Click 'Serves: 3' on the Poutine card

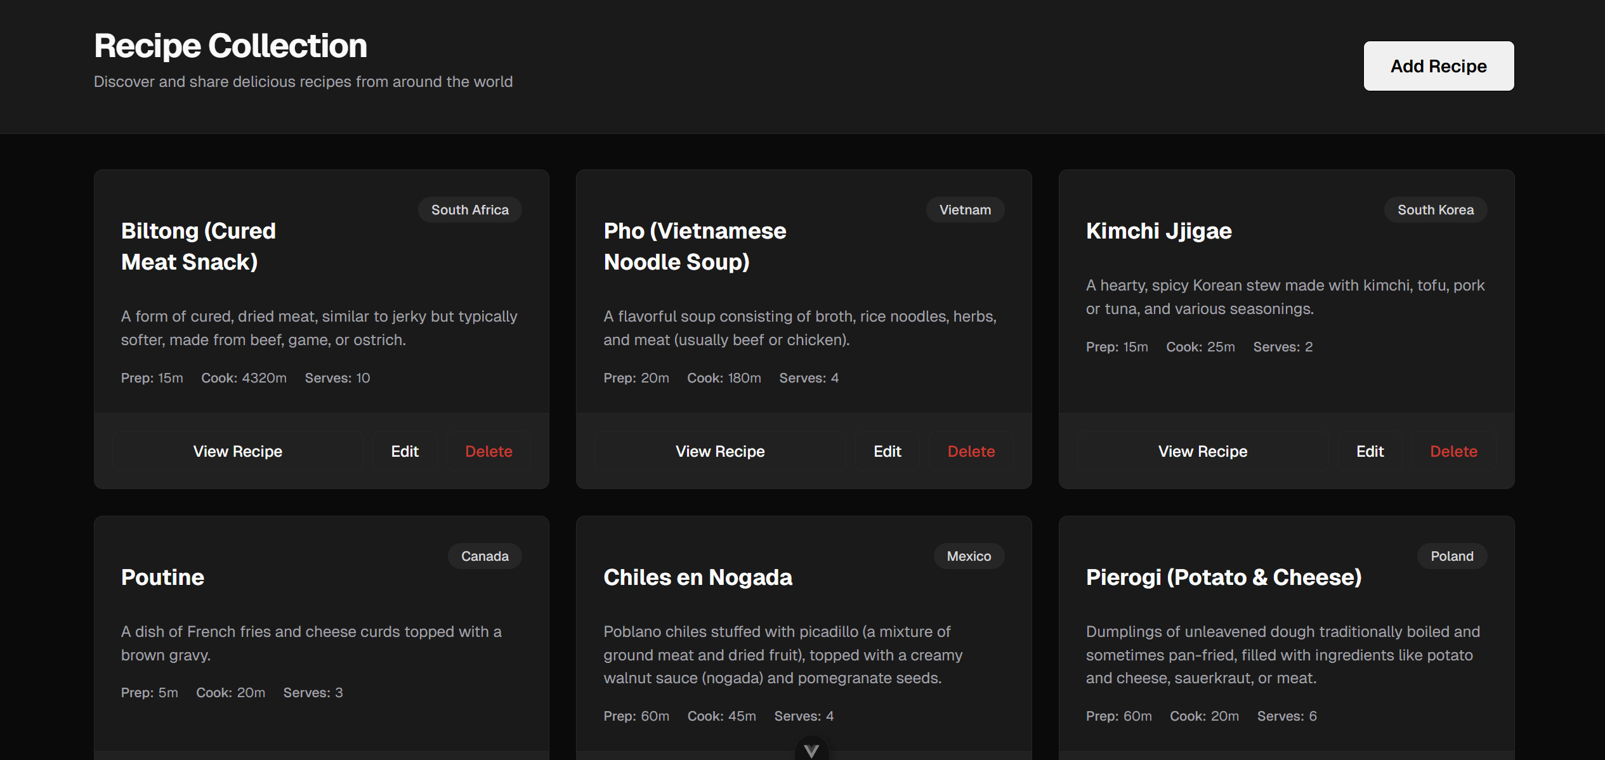point(313,693)
